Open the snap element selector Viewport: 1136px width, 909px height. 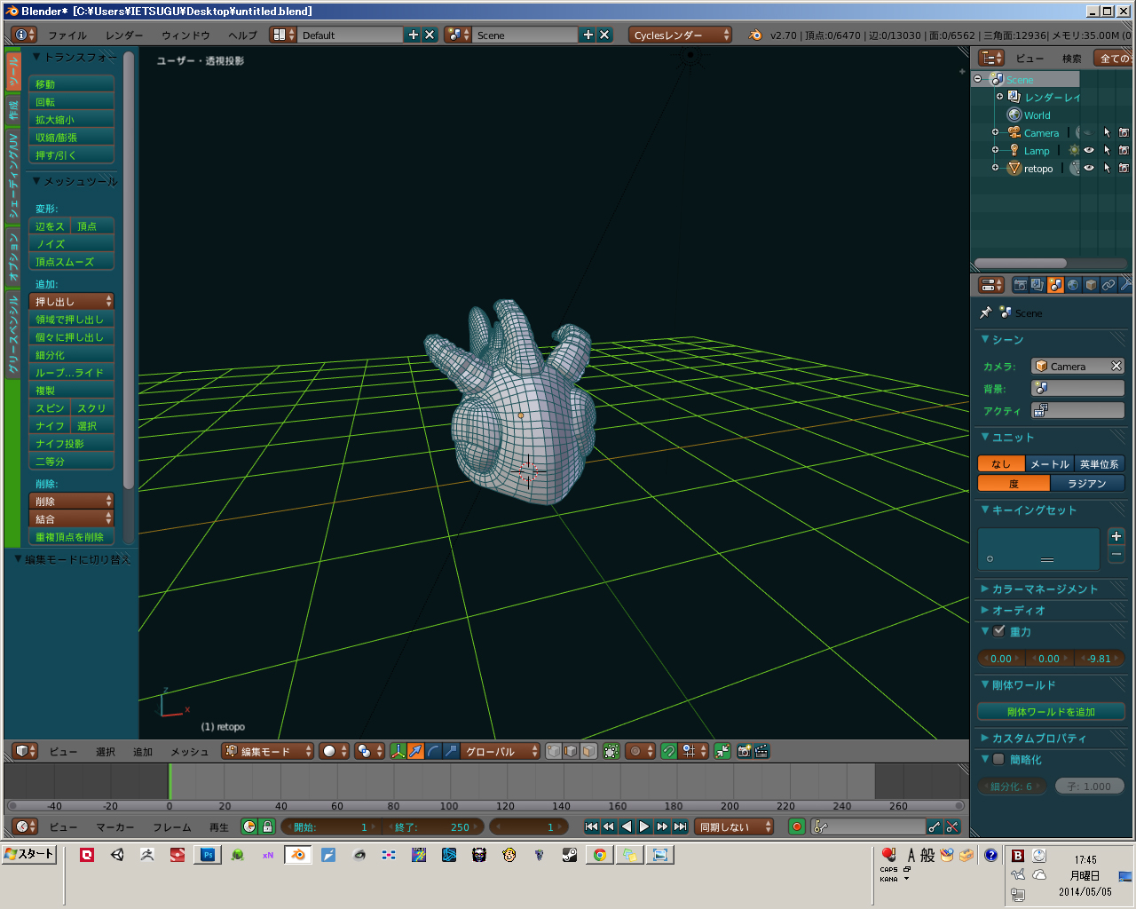coord(694,751)
